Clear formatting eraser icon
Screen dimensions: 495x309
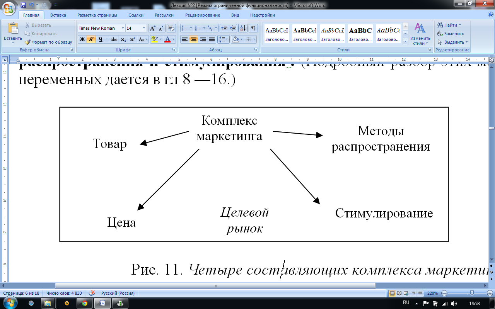172,28
